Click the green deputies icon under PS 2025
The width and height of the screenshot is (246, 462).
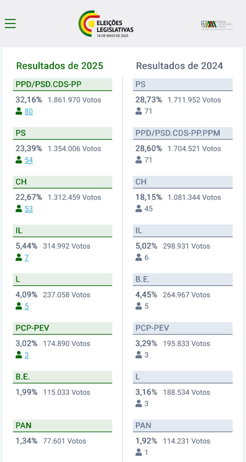[19, 160]
